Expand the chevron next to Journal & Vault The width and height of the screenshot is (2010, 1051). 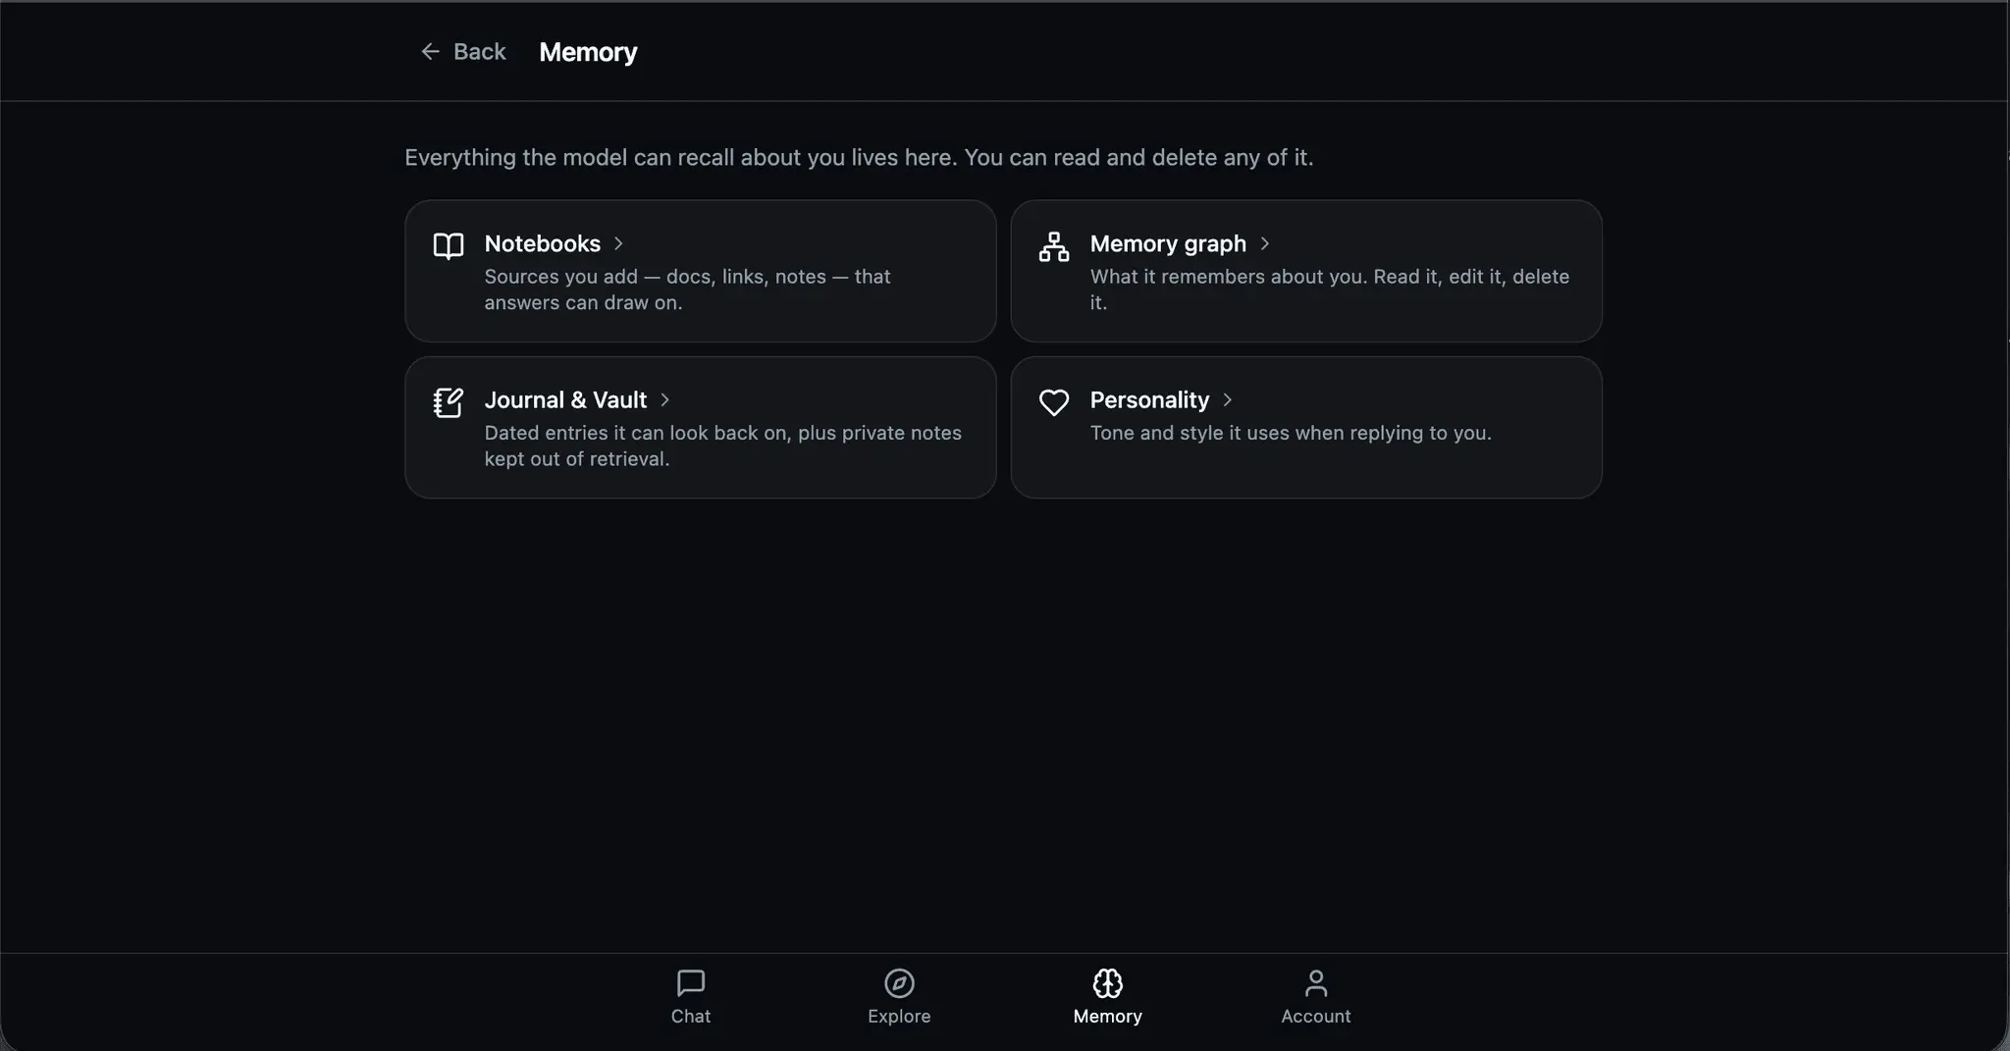pyautogui.click(x=664, y=399)
